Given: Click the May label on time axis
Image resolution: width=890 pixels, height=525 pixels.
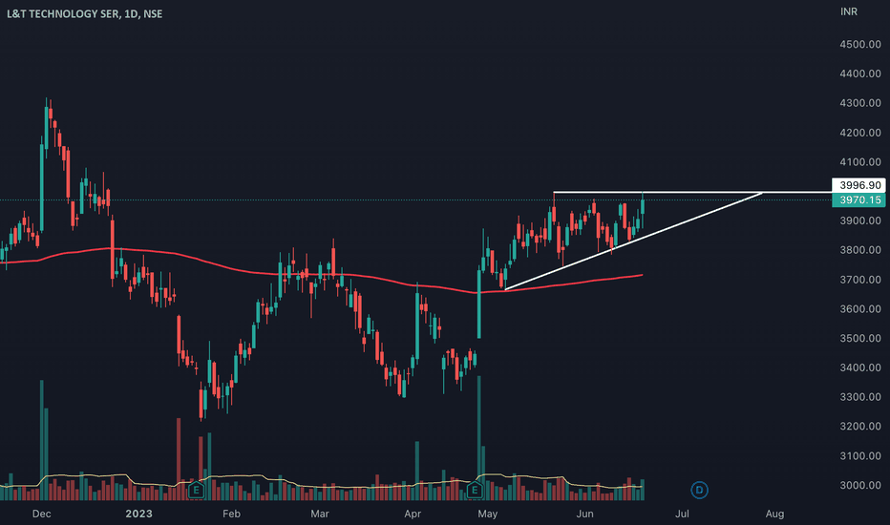Looking at the screenshot, I should click(x=488, y=514).
